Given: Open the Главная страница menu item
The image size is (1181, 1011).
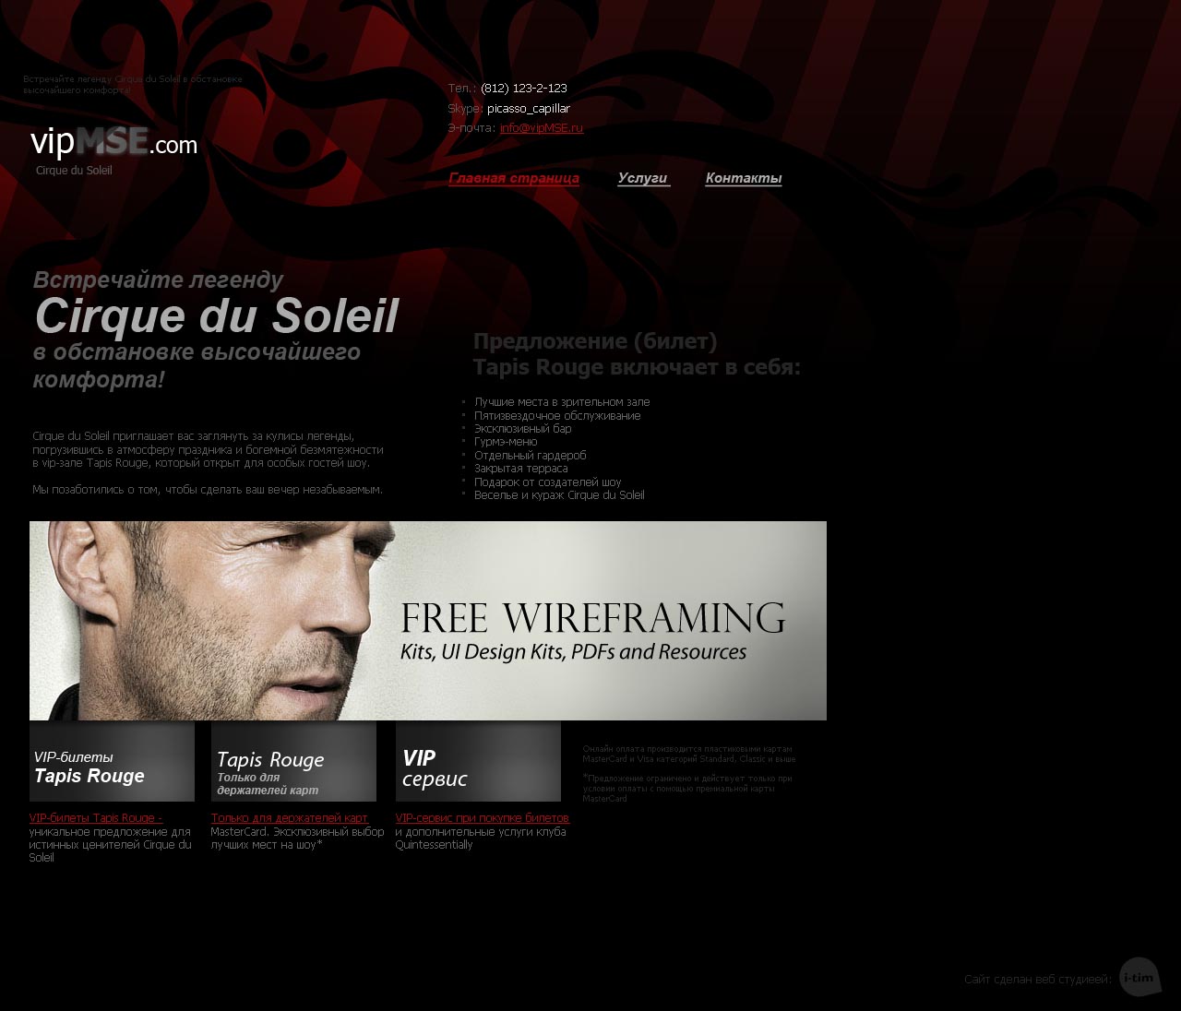Looking at the screenshot, I should tap(514, 178).
